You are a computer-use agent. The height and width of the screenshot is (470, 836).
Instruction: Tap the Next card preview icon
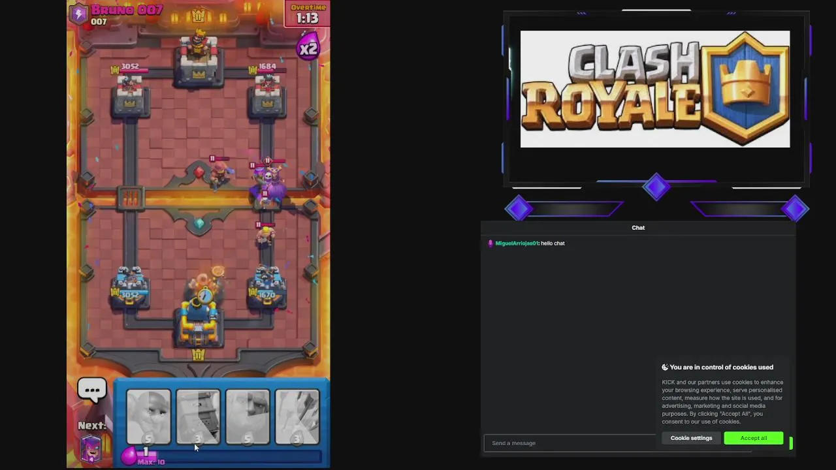tap(91, 449)
